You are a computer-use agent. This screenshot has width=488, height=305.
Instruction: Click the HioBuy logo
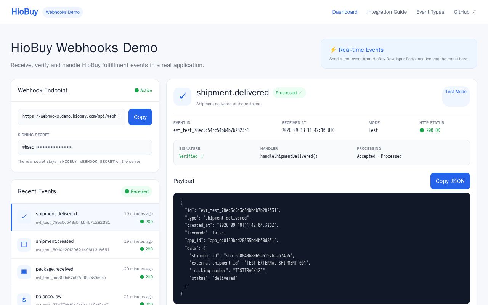tap(25, 12)
